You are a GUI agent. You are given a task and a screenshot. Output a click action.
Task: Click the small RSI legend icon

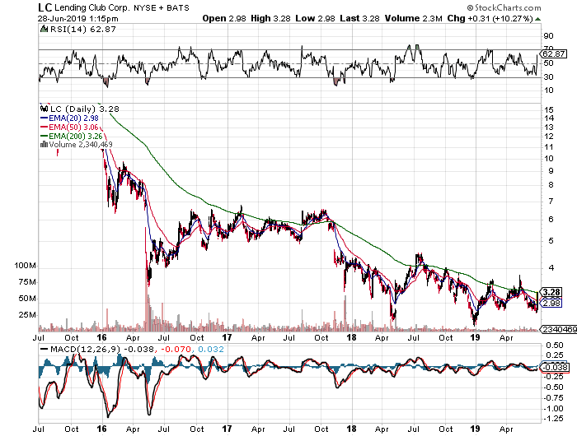(44, 29)
